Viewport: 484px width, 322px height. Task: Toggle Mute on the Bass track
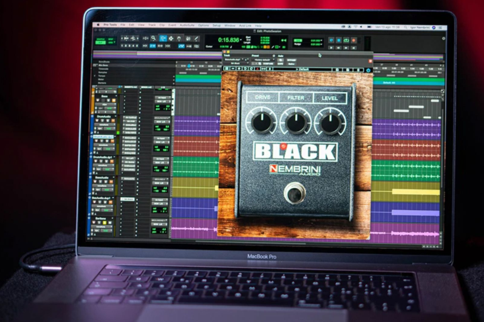pos(114,101)
